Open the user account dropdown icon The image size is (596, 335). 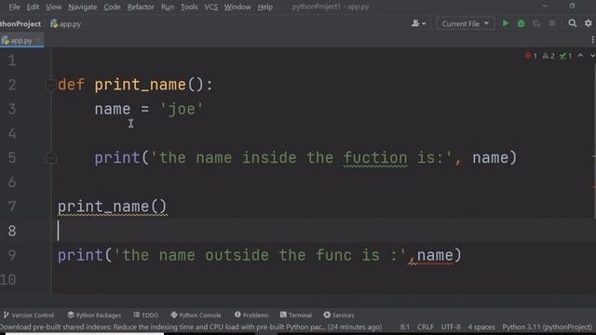tap(418, 23)
